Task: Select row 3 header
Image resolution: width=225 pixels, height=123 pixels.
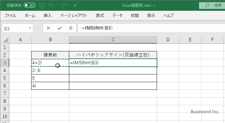Action: coord(5,63)
